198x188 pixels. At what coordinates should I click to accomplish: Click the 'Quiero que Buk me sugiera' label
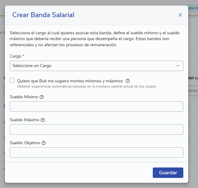coord(70,81)
